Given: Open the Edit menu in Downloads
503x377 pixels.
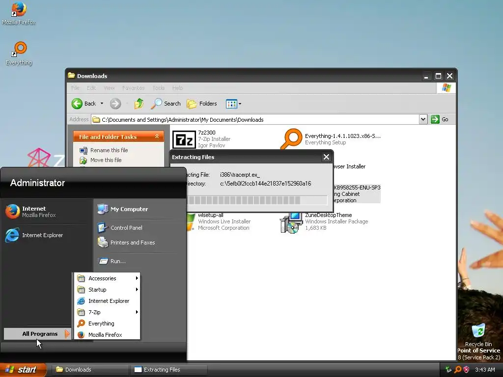Looking at the screenshot, I should coord(91,88).
